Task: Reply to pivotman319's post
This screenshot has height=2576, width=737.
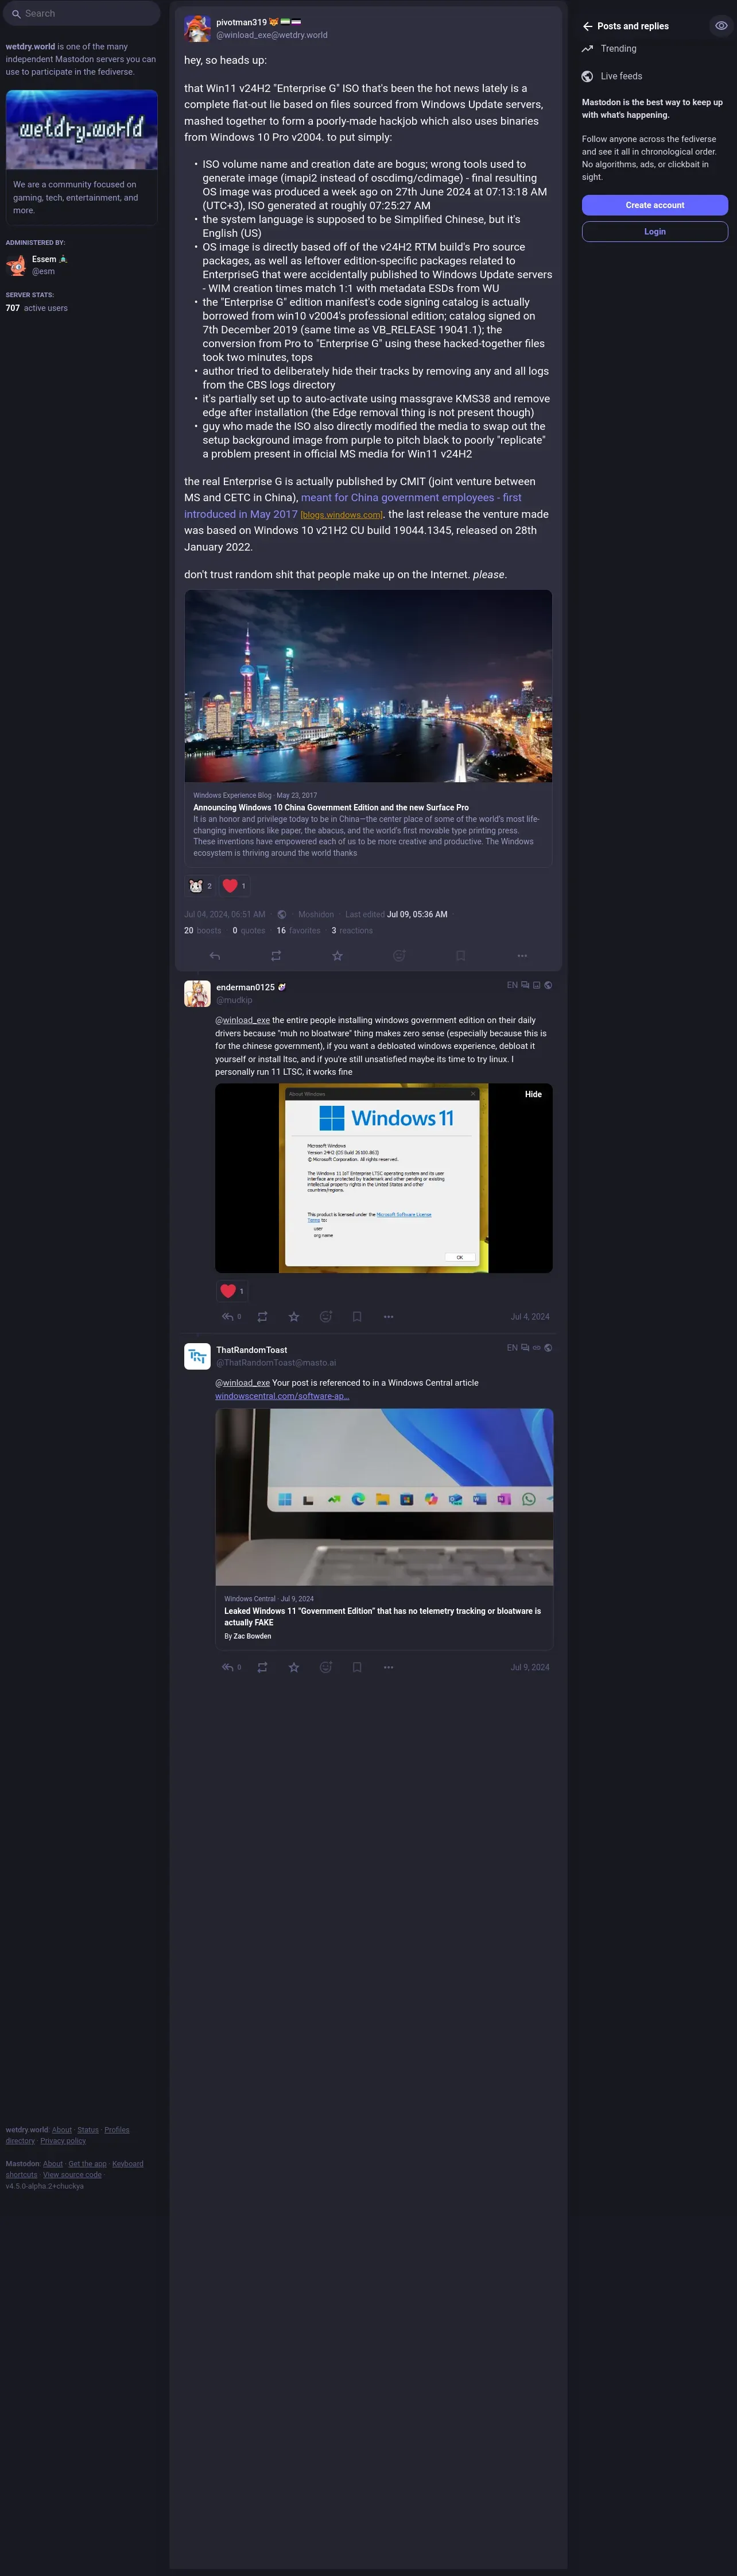Action: pyautogui.click(x=215, y=956)
